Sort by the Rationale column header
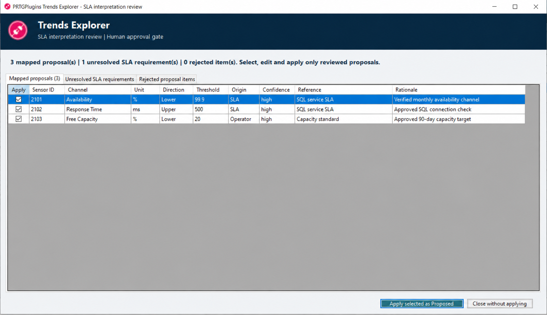This screenshot has width=547, height=315. pos(459,90)
